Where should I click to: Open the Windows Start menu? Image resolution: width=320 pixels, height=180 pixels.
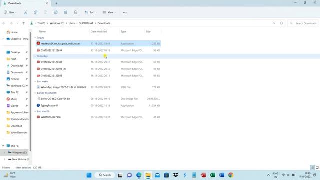coord(89,175)
